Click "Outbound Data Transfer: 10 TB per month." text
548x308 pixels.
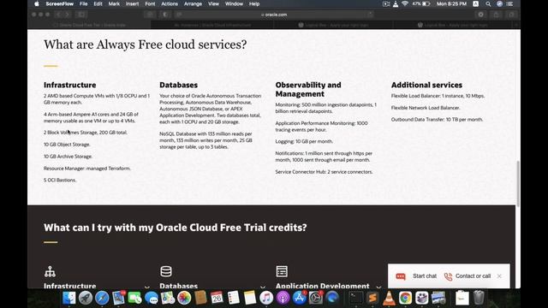click(x=437, y=120)
